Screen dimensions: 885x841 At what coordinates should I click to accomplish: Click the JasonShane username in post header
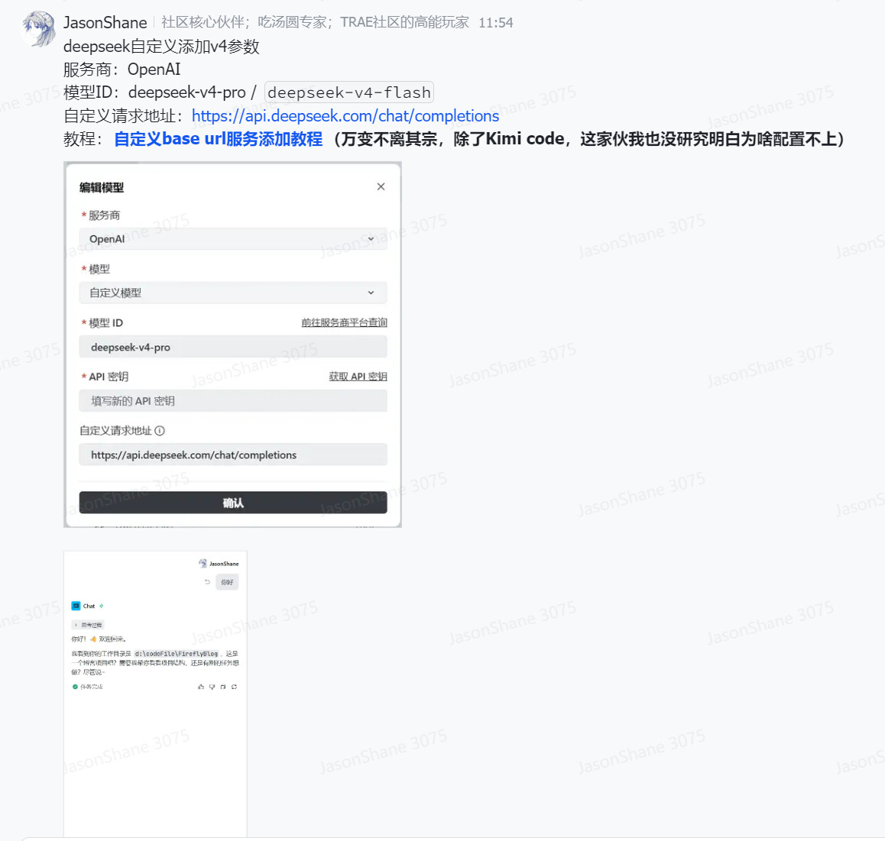coord(105,23)
